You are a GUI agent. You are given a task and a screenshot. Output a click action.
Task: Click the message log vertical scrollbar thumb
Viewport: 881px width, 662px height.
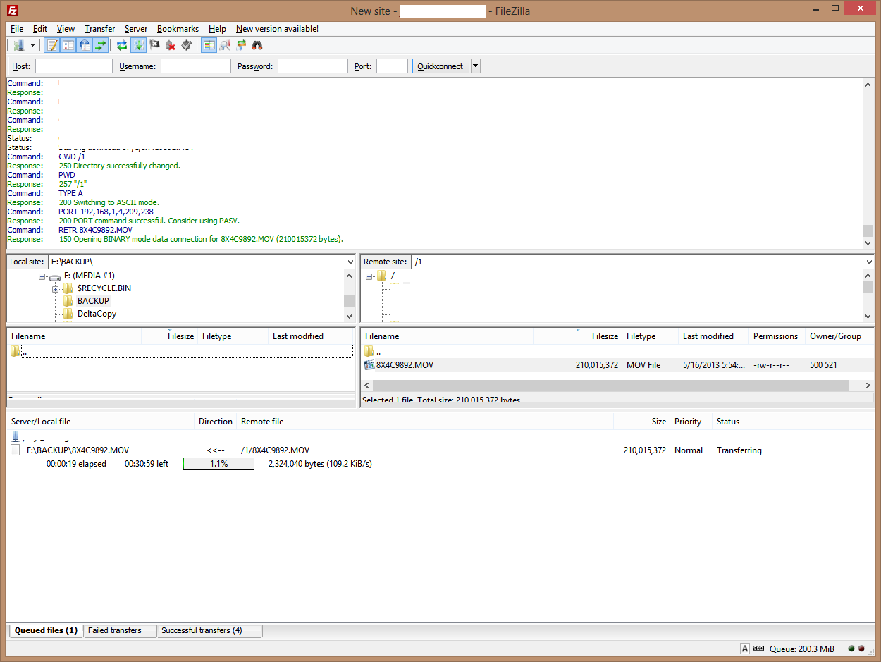(868, 231)
